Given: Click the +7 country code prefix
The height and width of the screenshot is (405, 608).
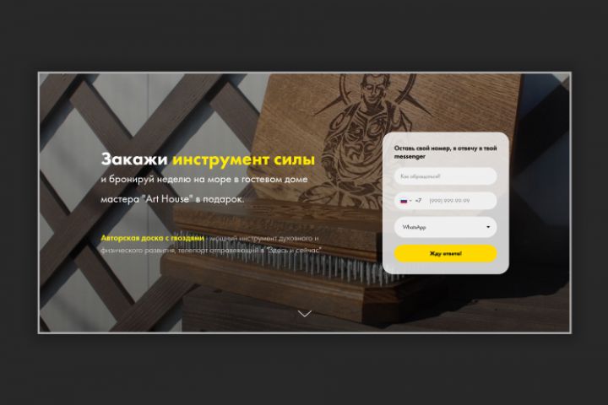Looking at the screenshot, I should point(418,201).
